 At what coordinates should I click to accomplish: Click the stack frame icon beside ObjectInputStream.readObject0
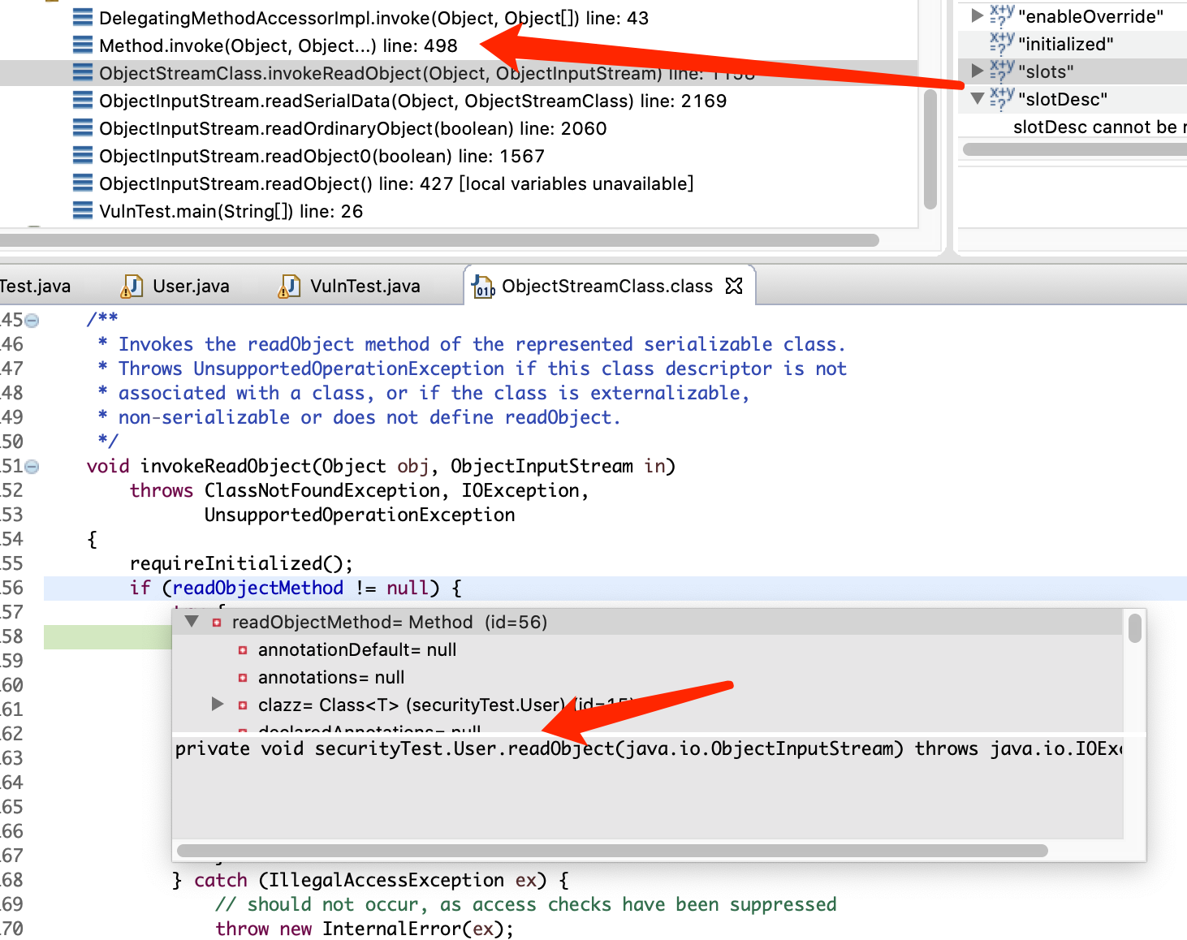pyautogui.click(x=83, y=156)
